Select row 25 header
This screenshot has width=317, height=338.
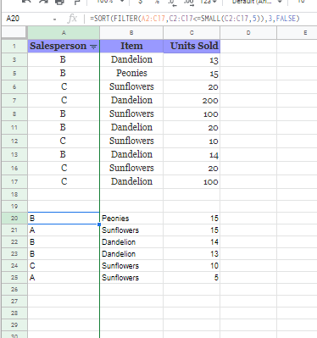click(14, 277)
